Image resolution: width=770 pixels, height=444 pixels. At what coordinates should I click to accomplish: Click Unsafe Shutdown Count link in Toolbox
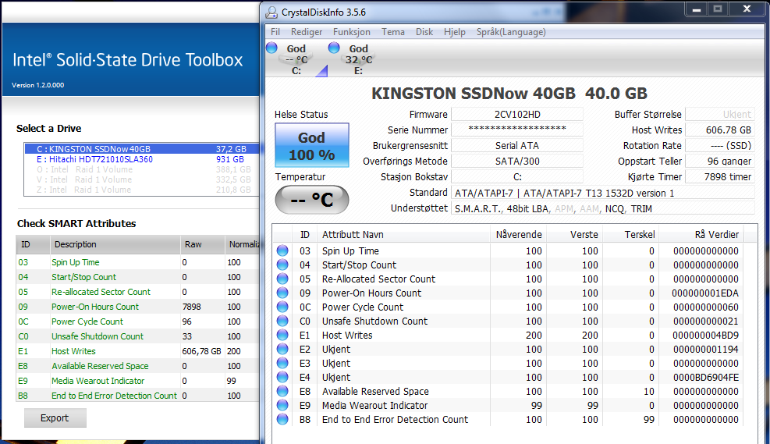[98, 336]
